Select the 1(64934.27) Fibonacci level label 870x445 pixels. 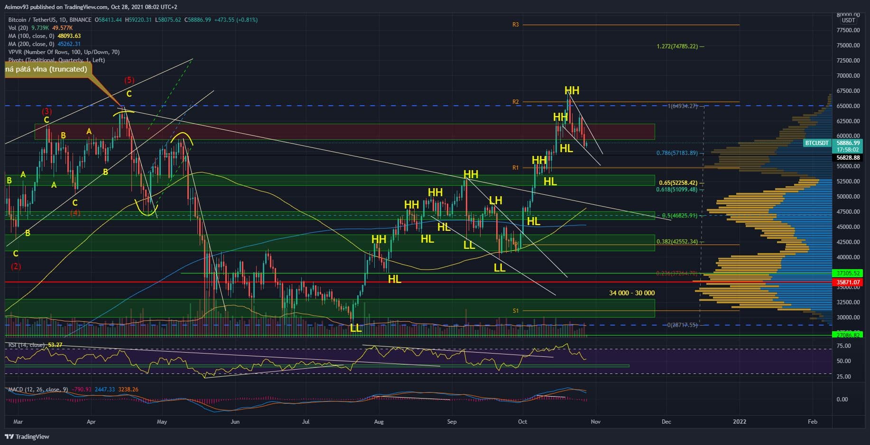[x=683, y=106]
